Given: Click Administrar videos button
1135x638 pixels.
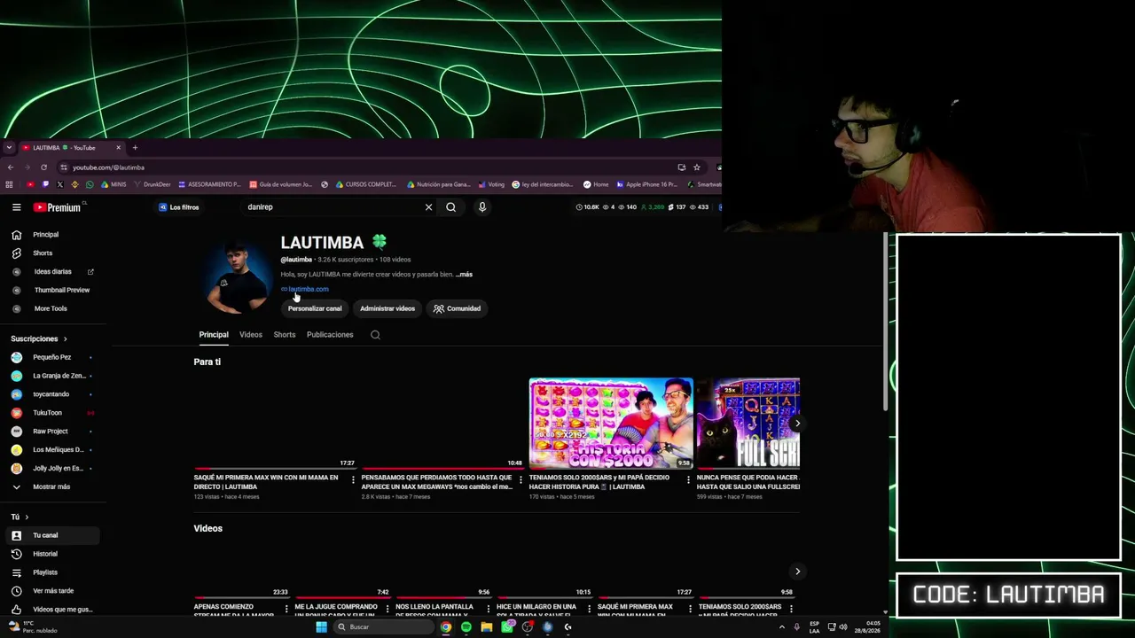Looking at the screenshot, I should (x=387, y=308).
